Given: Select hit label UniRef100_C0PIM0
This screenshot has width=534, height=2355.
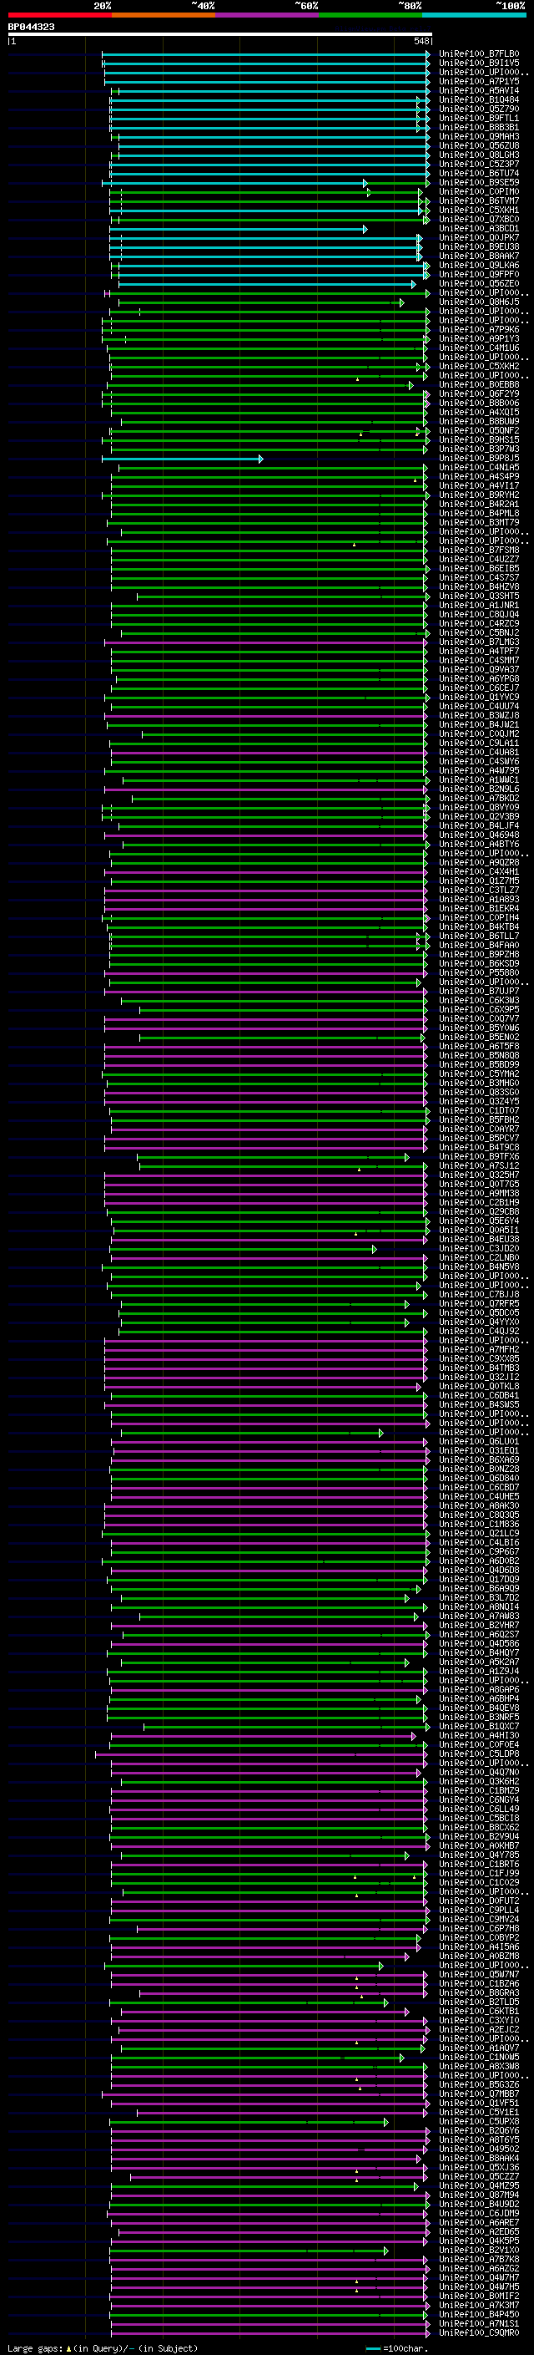Looking at the screenshot, I should (479, 191).
